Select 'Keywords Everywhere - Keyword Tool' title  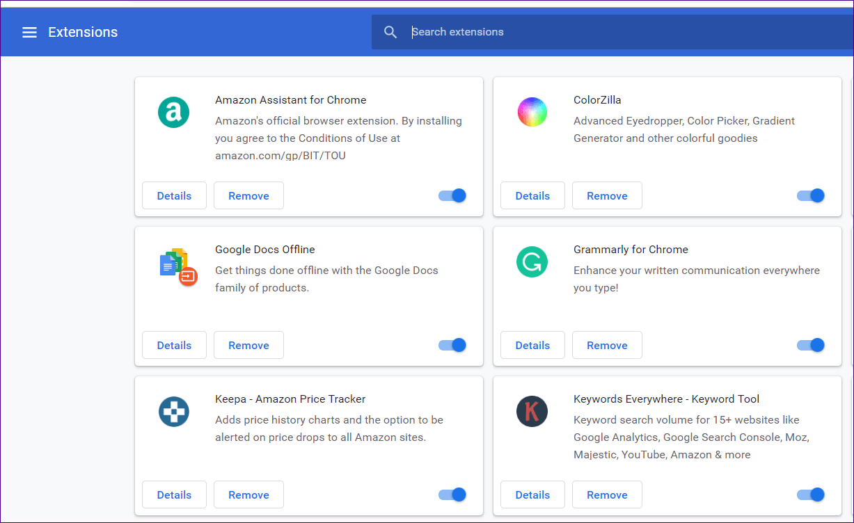(x=666, y=399)
